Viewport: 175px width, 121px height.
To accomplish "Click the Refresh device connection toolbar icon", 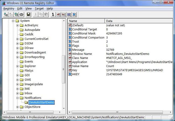I will click(x=16, y=14).
